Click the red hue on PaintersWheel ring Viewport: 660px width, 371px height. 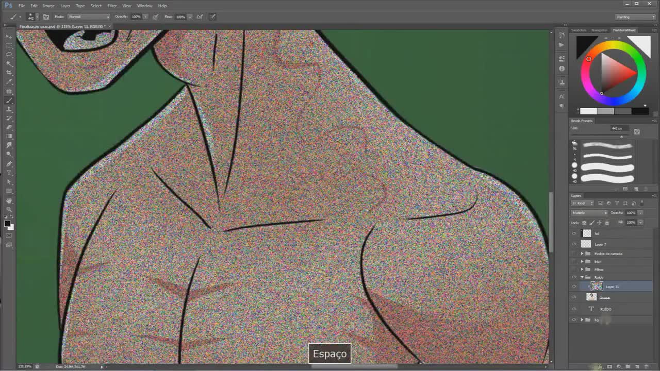pyautogui.click(x=588, y=59)
